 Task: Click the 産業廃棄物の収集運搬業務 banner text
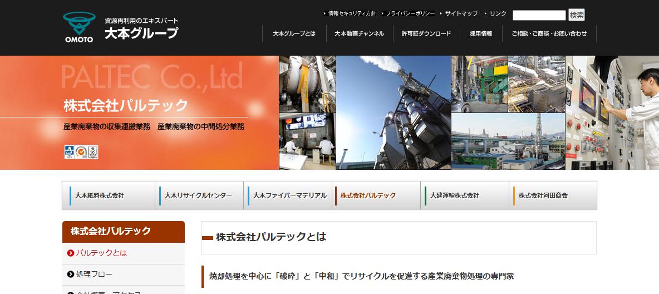(x=107, y=126)
